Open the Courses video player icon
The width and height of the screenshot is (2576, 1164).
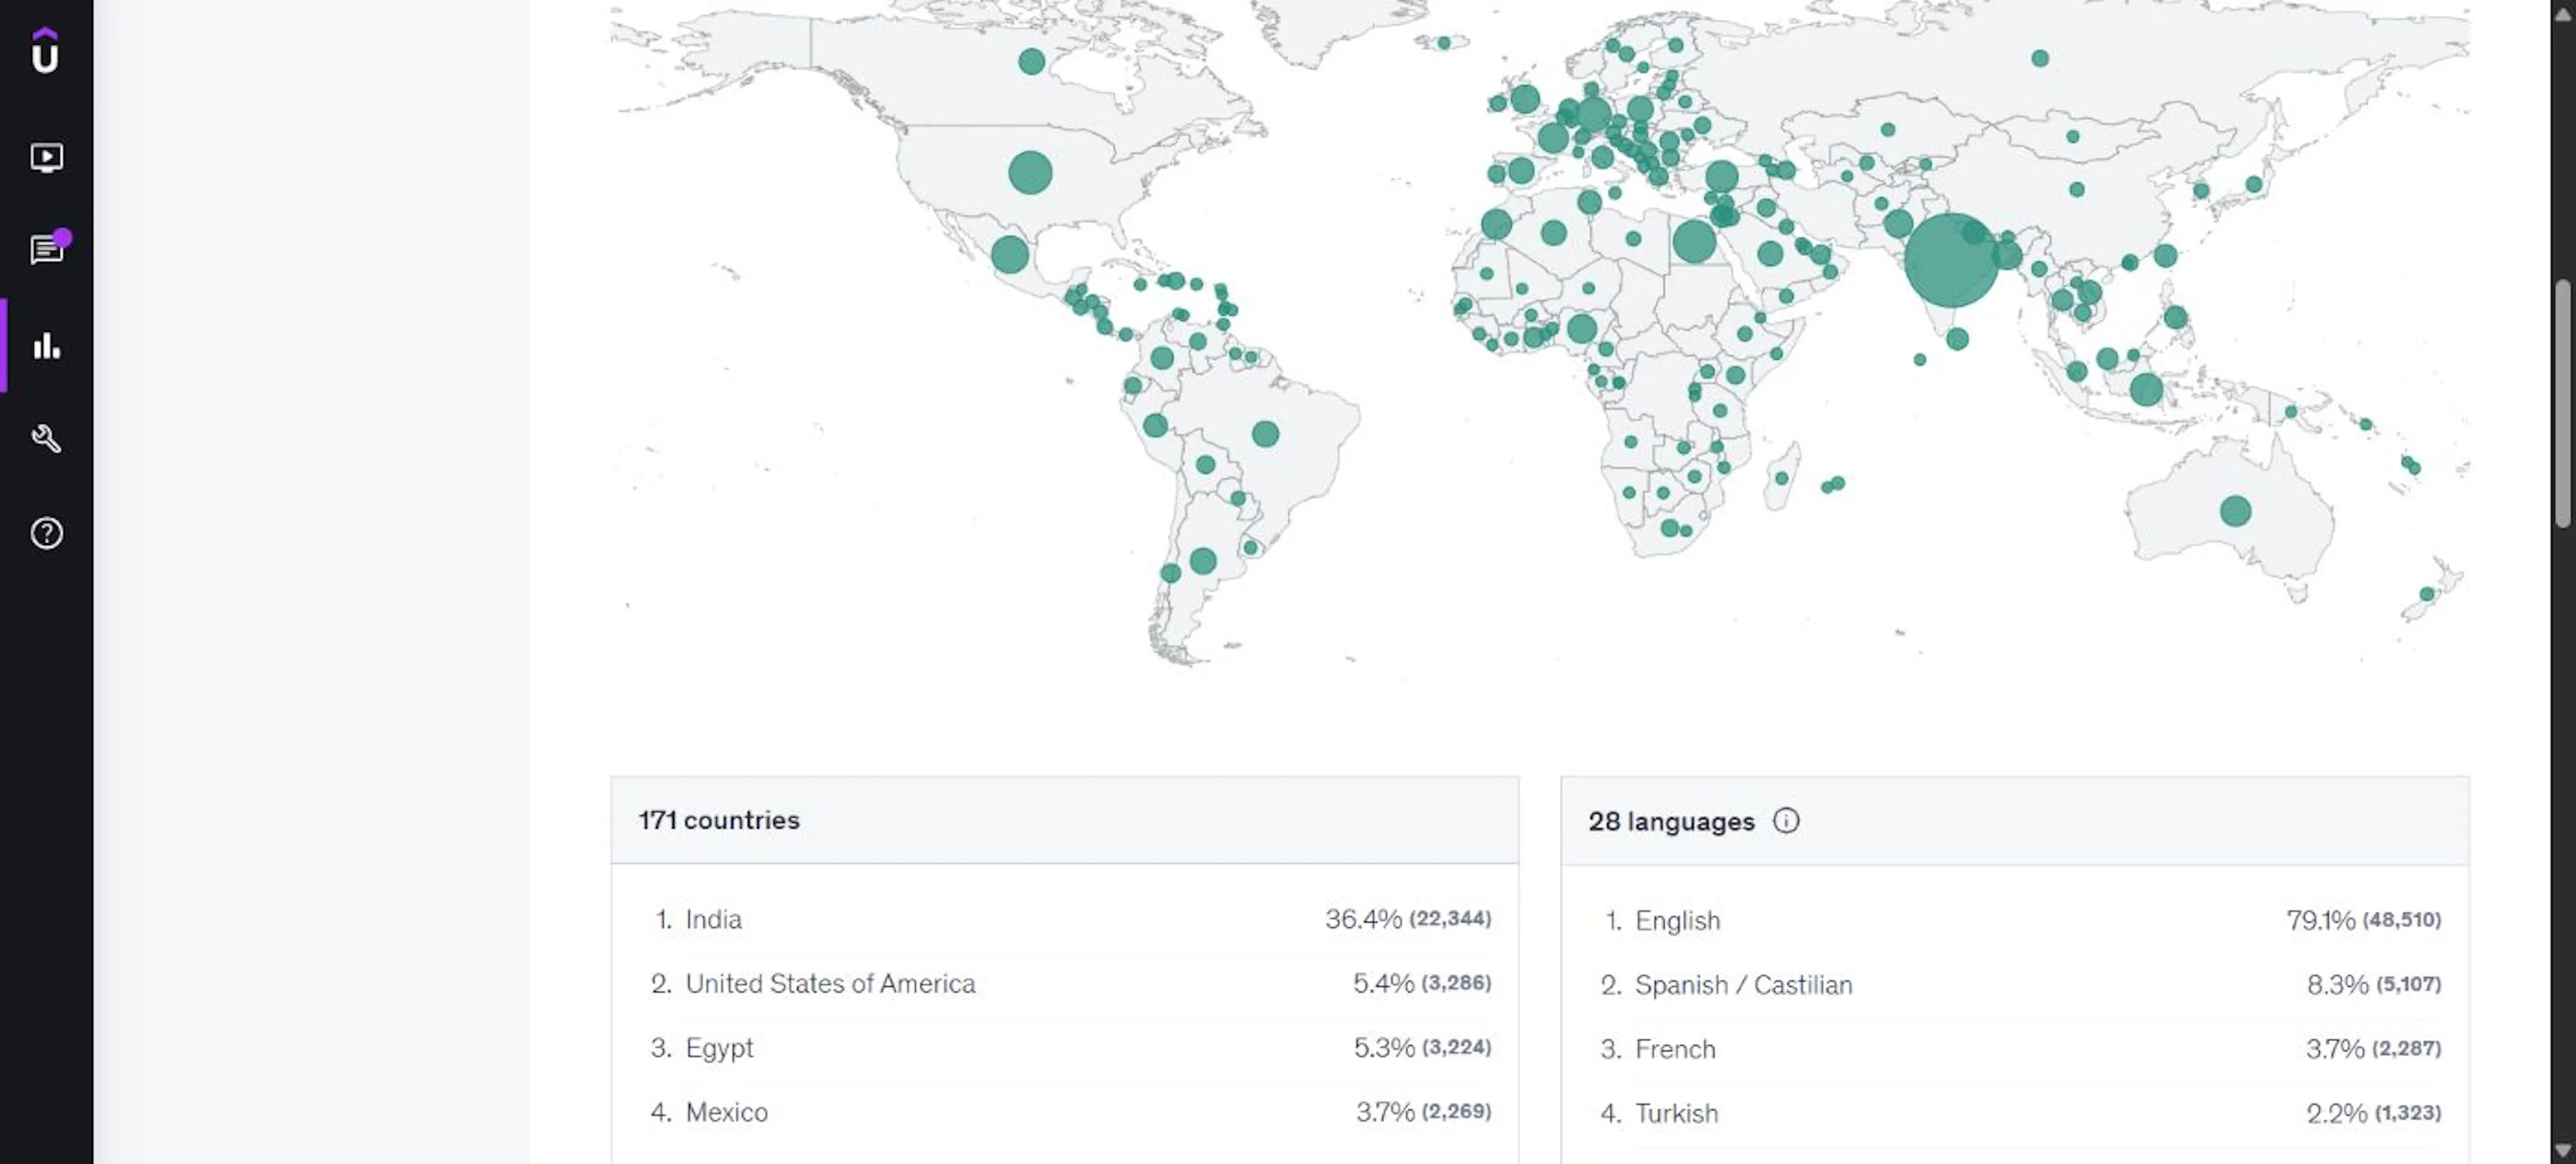pyautogui.click(x=46, y=157)
